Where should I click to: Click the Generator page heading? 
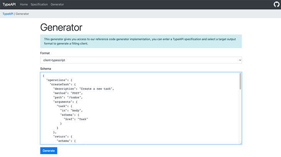click(x=61, y=27)
